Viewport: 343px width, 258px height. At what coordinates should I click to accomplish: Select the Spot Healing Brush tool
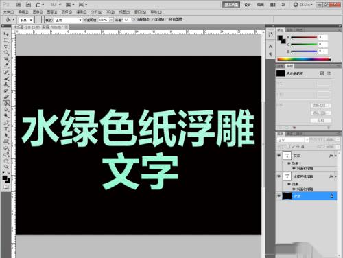[6, 72]
